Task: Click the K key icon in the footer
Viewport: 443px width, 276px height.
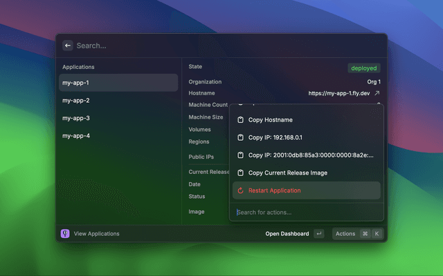Action: (x=377, y=234)
